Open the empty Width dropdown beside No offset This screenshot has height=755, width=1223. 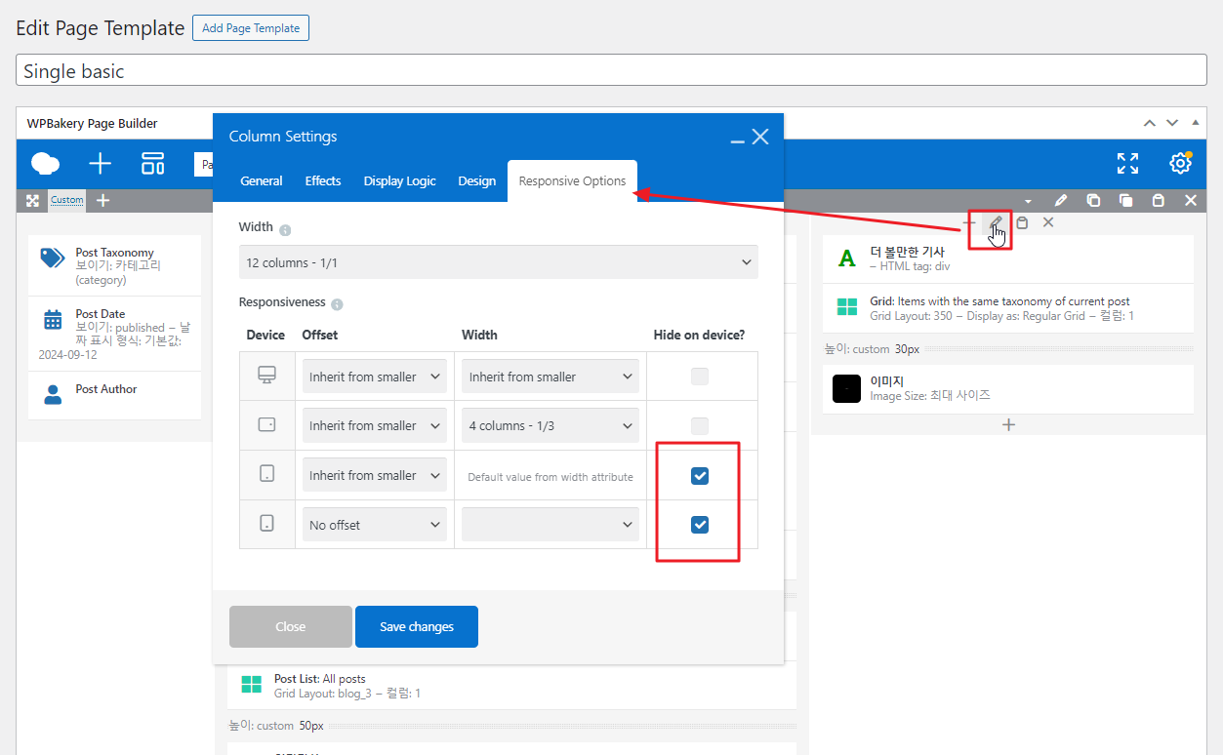tap(550, 525)
